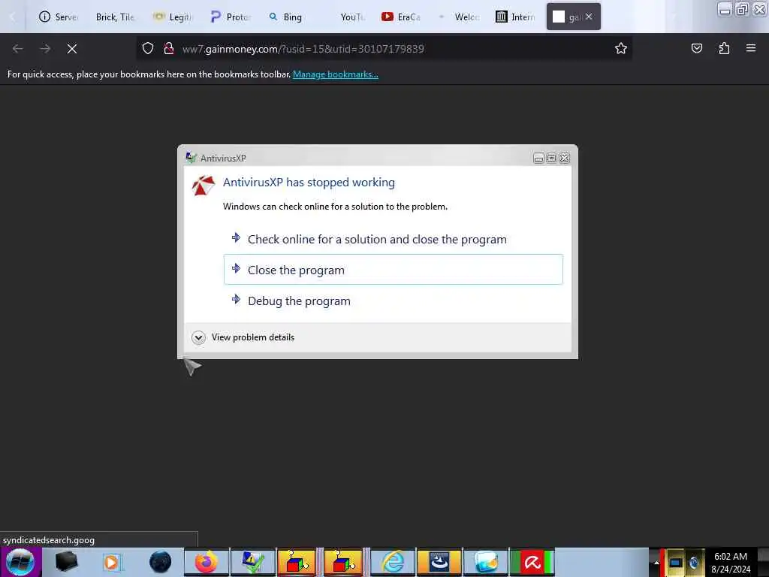Open the tracking protection shield
The width and height of the screenshot is (769, 577).
click(x=148, y=49)
